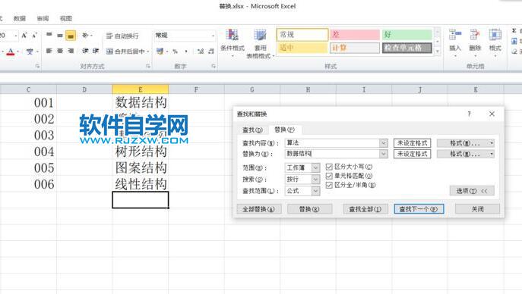Open the 范围 scope dropdown
The width and height of the screenshot is (522, 294).
[x=315, y=168]
